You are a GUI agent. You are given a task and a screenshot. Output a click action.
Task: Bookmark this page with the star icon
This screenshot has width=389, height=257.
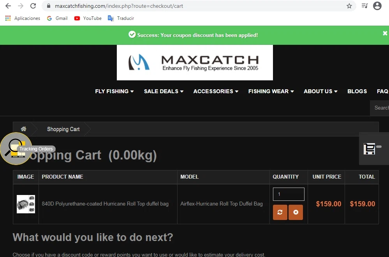click(349, 6)
